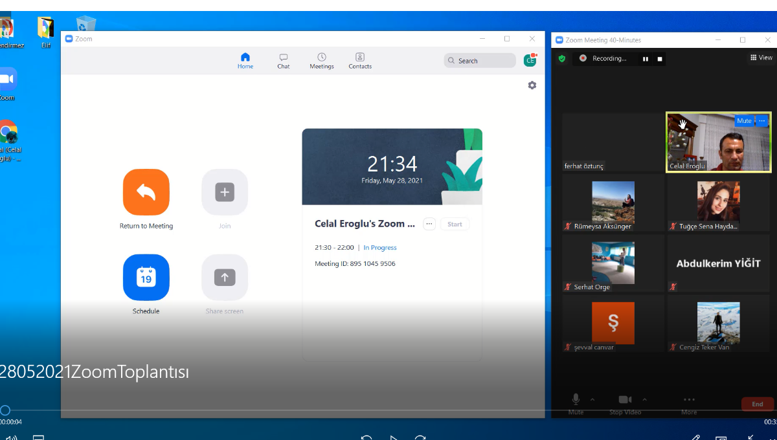Select Tuğçe Sena participant tile
777x440 pixels.
(718, 203)
